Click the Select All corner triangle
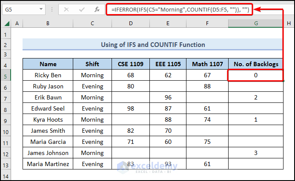This screenshot has height=181, width=295. pos(7,23)
